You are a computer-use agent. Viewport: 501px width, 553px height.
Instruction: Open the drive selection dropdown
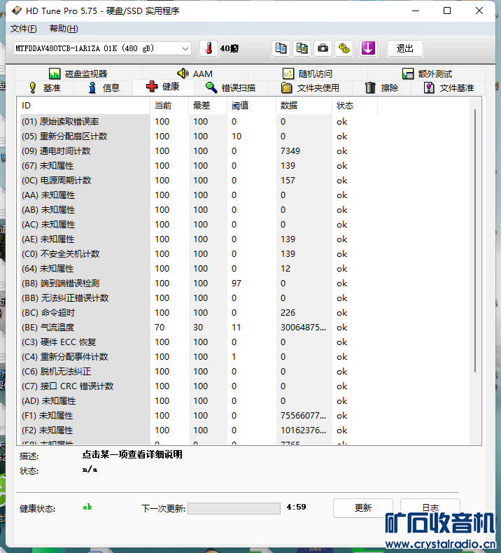coord(102,48)
